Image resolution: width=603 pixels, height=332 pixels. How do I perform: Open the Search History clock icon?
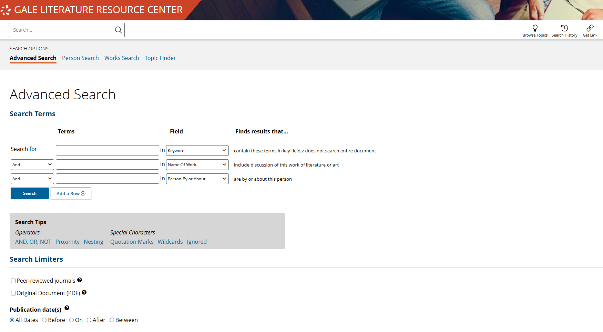[564, 28]
